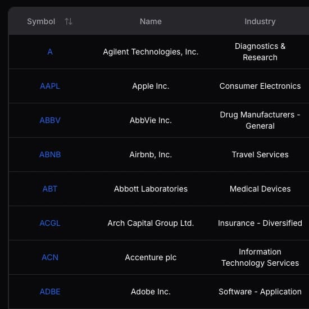Select the Apple Inc. name cell

151,87
